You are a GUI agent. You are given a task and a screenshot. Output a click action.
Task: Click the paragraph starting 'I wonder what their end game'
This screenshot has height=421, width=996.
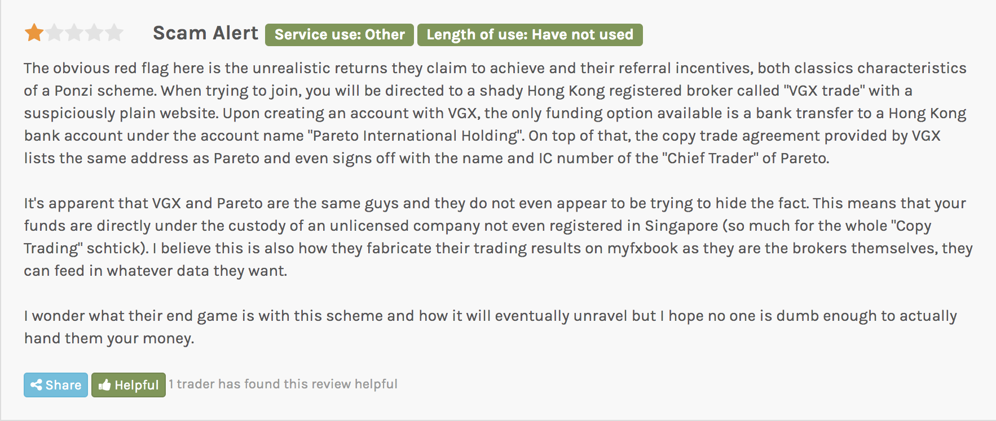point(490,327)
